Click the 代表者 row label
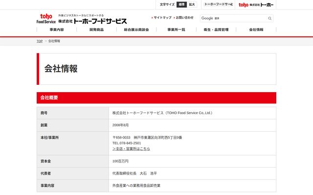313x195 pixels. point(45,174)
